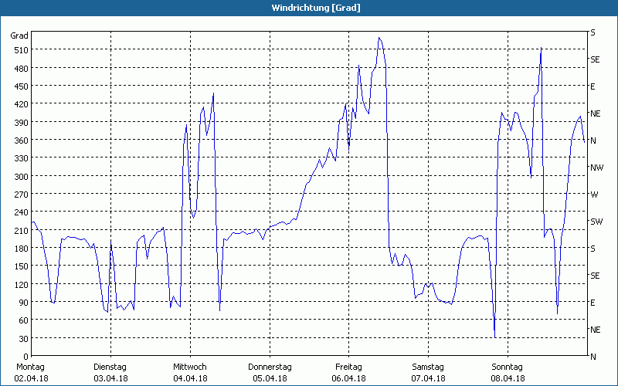Click the 'E' label beside 450
This screenshot has width=618, height=386.
click(593, 86)
